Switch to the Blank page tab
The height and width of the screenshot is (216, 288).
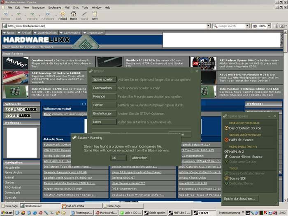(x=123, y=206)
